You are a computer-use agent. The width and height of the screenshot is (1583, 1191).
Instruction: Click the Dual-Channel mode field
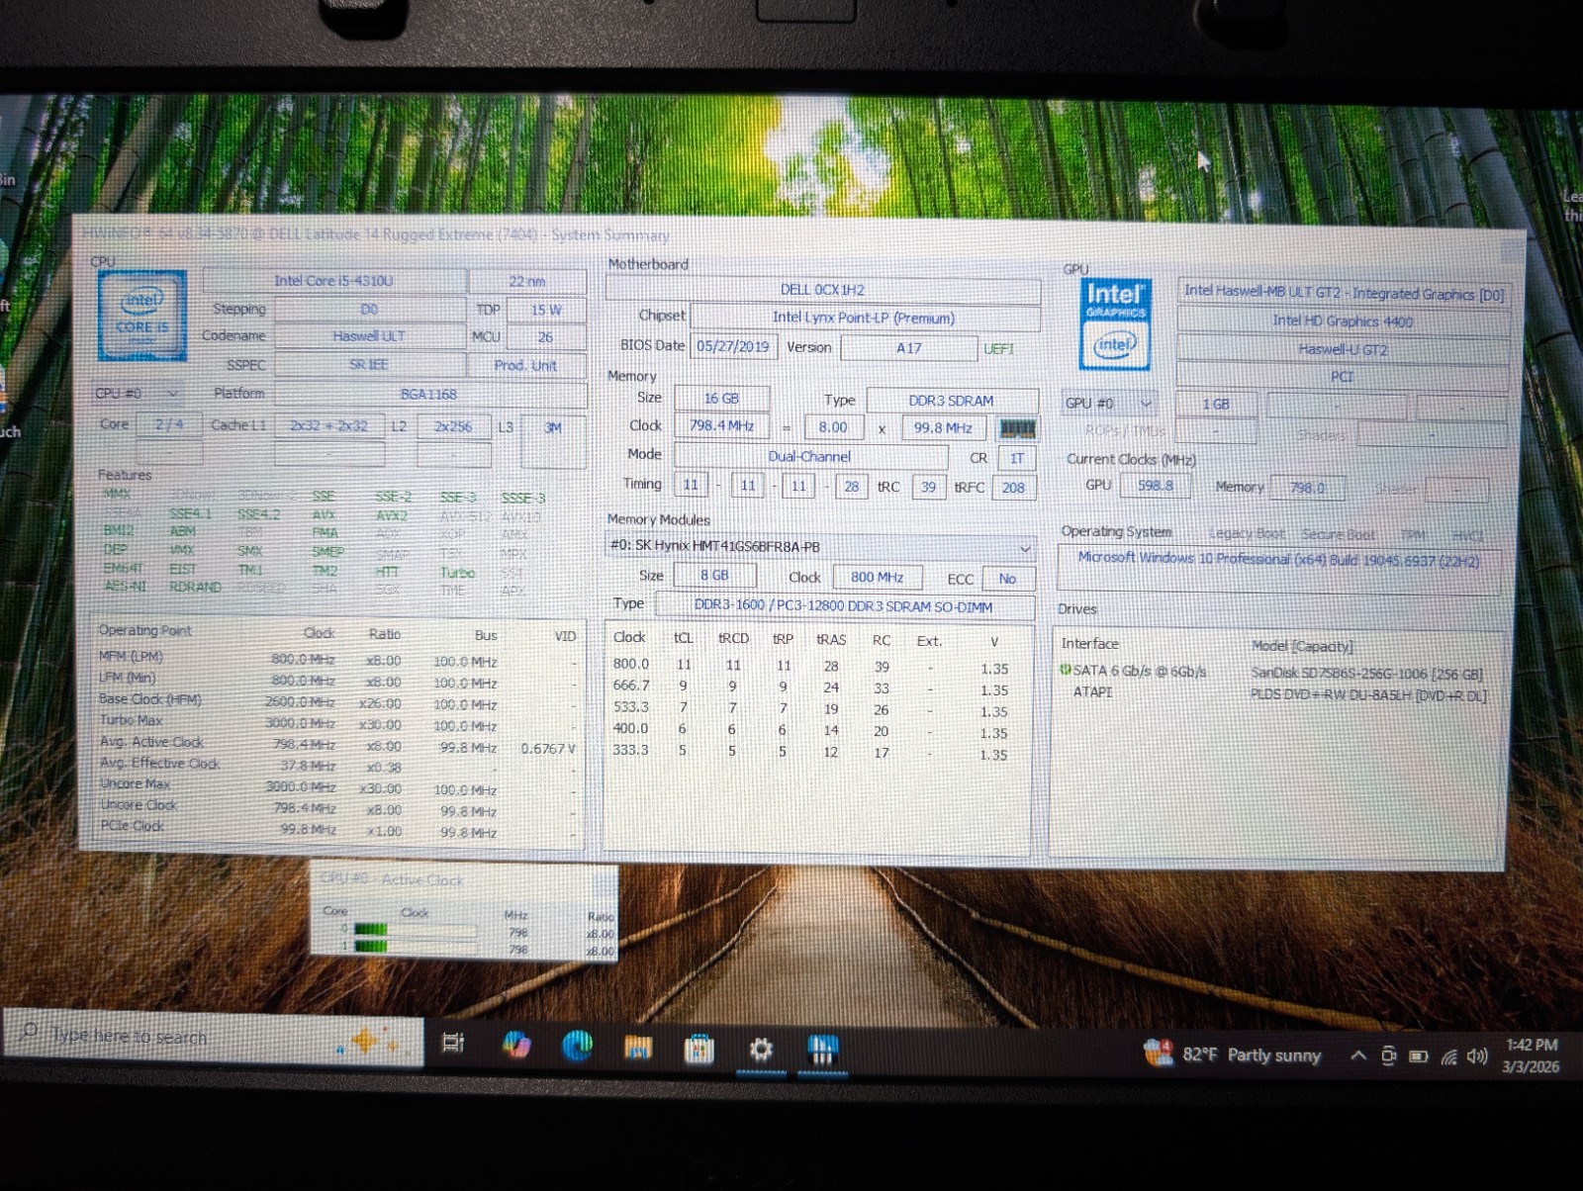809,456
